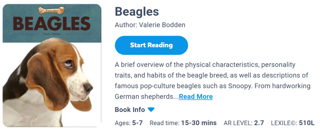Click Valerie Bodden name on book cover
Viewport: 321px width, 131px height.
[x=51, y=33]
